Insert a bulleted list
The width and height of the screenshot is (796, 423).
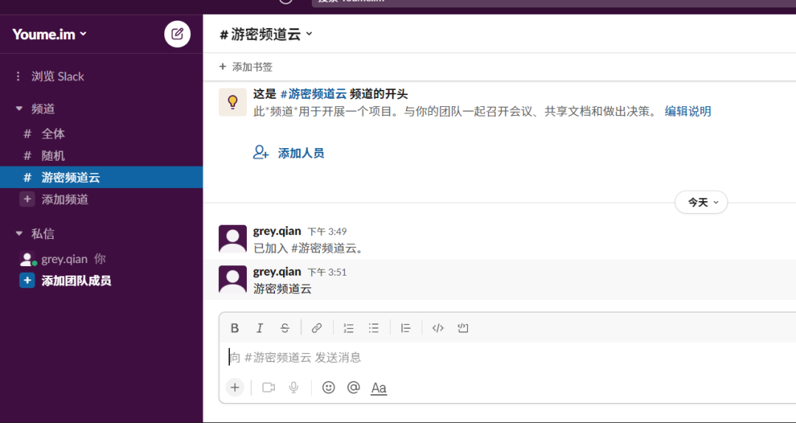pos(374,328)
